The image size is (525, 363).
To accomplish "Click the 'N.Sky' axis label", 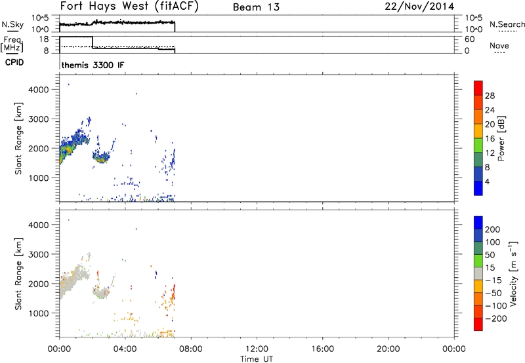I will pyautogui.click(x=12, y=24).
